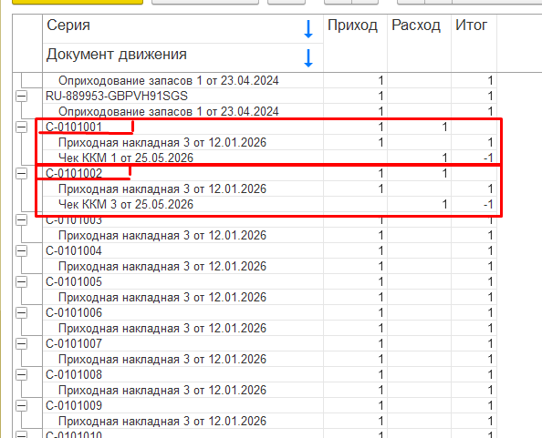Screen dimensions: 542x438
Task: Collapse the C-0101007 series group
Action: (21, 343)
